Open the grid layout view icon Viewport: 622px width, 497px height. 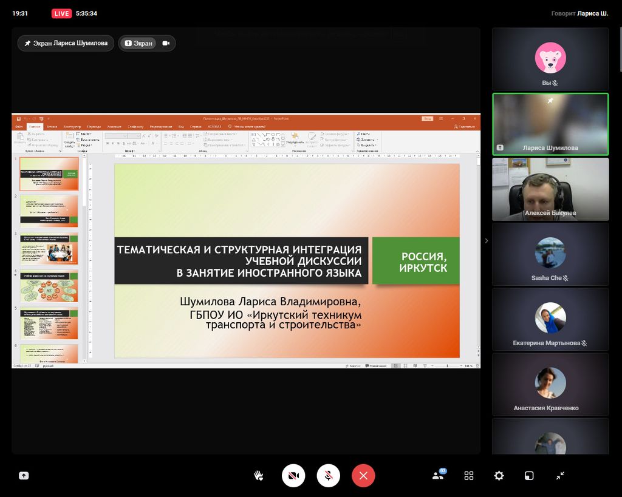click(x=469, y=476)
